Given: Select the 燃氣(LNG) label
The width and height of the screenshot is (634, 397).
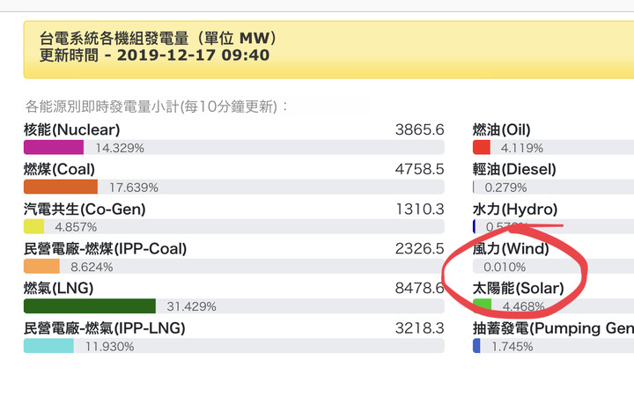Looking at the screenshot, I should click(x=59, y=288).
